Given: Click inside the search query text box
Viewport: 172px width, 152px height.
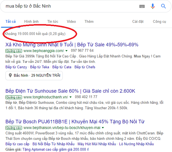Looking at the screenshot, I should [70, 6].
